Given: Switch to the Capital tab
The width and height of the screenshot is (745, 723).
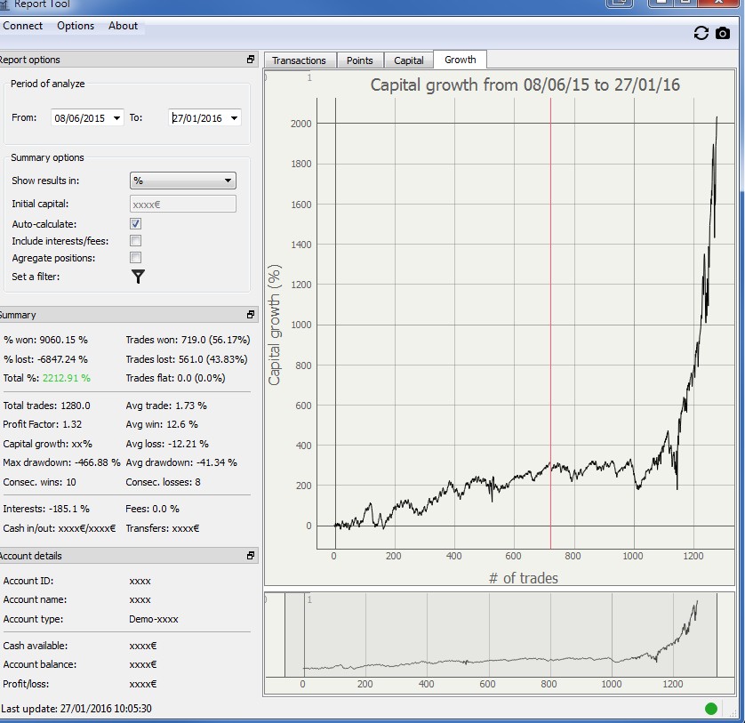Looking at the screenshot, I should tap(409, 60).
